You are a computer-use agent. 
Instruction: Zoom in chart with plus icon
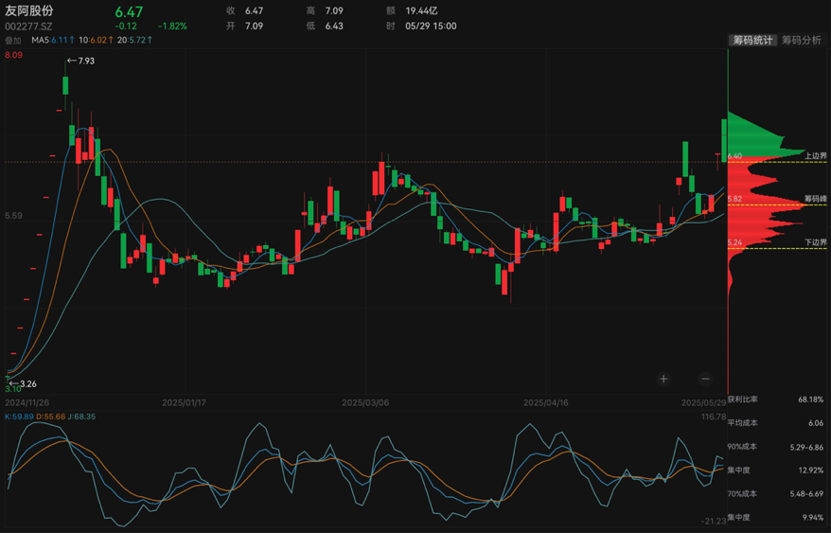tap(663, 379)
